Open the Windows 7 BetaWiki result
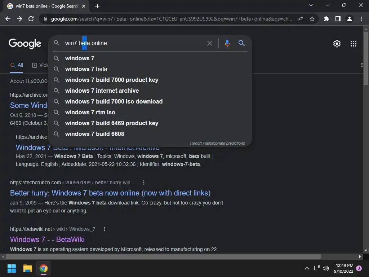Image resolution: width=369 pixels, height=277 pixels. [x=47, y=239]
